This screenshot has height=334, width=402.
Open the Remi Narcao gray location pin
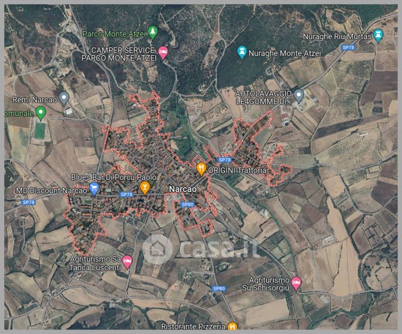[64, 99]
